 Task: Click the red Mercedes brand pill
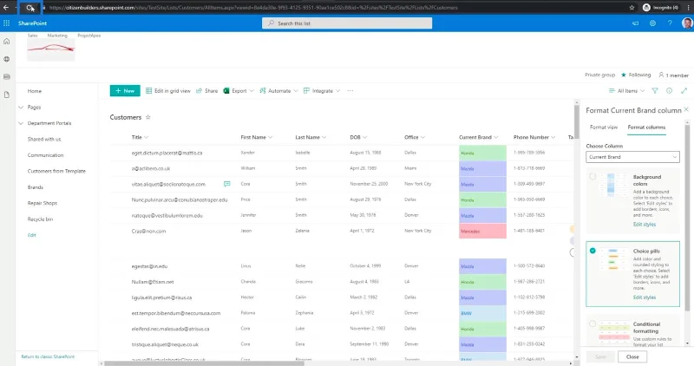(482, 231)
